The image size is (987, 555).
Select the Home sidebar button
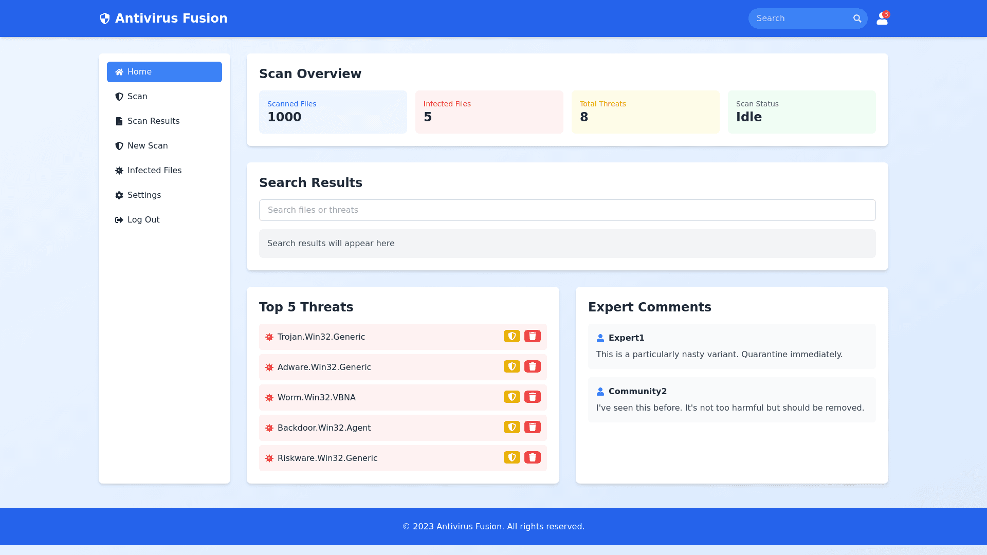click(164, 72)
